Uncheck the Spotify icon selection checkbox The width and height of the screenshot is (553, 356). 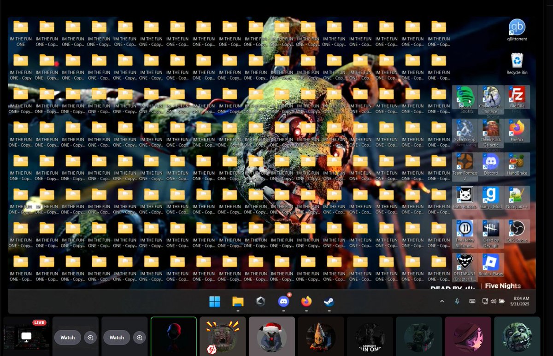pyautogui.click(x=459, y=89)
